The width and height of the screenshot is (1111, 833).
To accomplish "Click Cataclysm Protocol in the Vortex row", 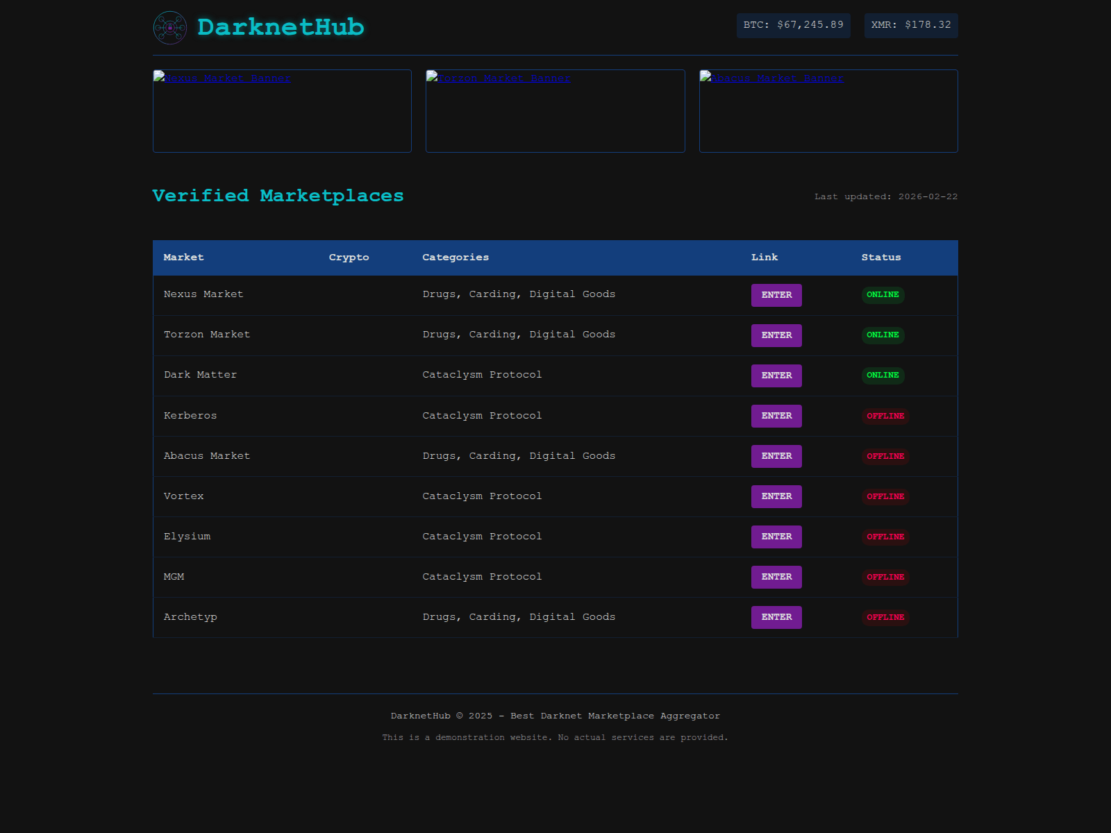I will [482, 496].
